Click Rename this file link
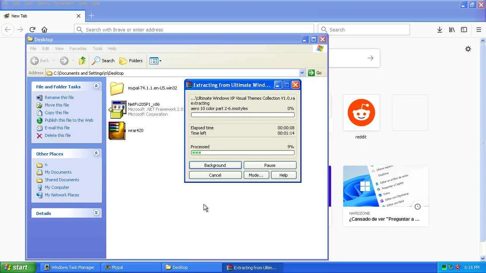The image size is (486, 273). [59, 97]
